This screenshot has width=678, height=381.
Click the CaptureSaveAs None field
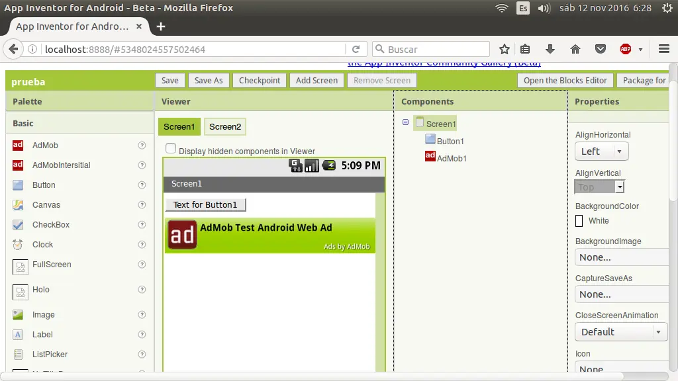(x=622, y=294)
